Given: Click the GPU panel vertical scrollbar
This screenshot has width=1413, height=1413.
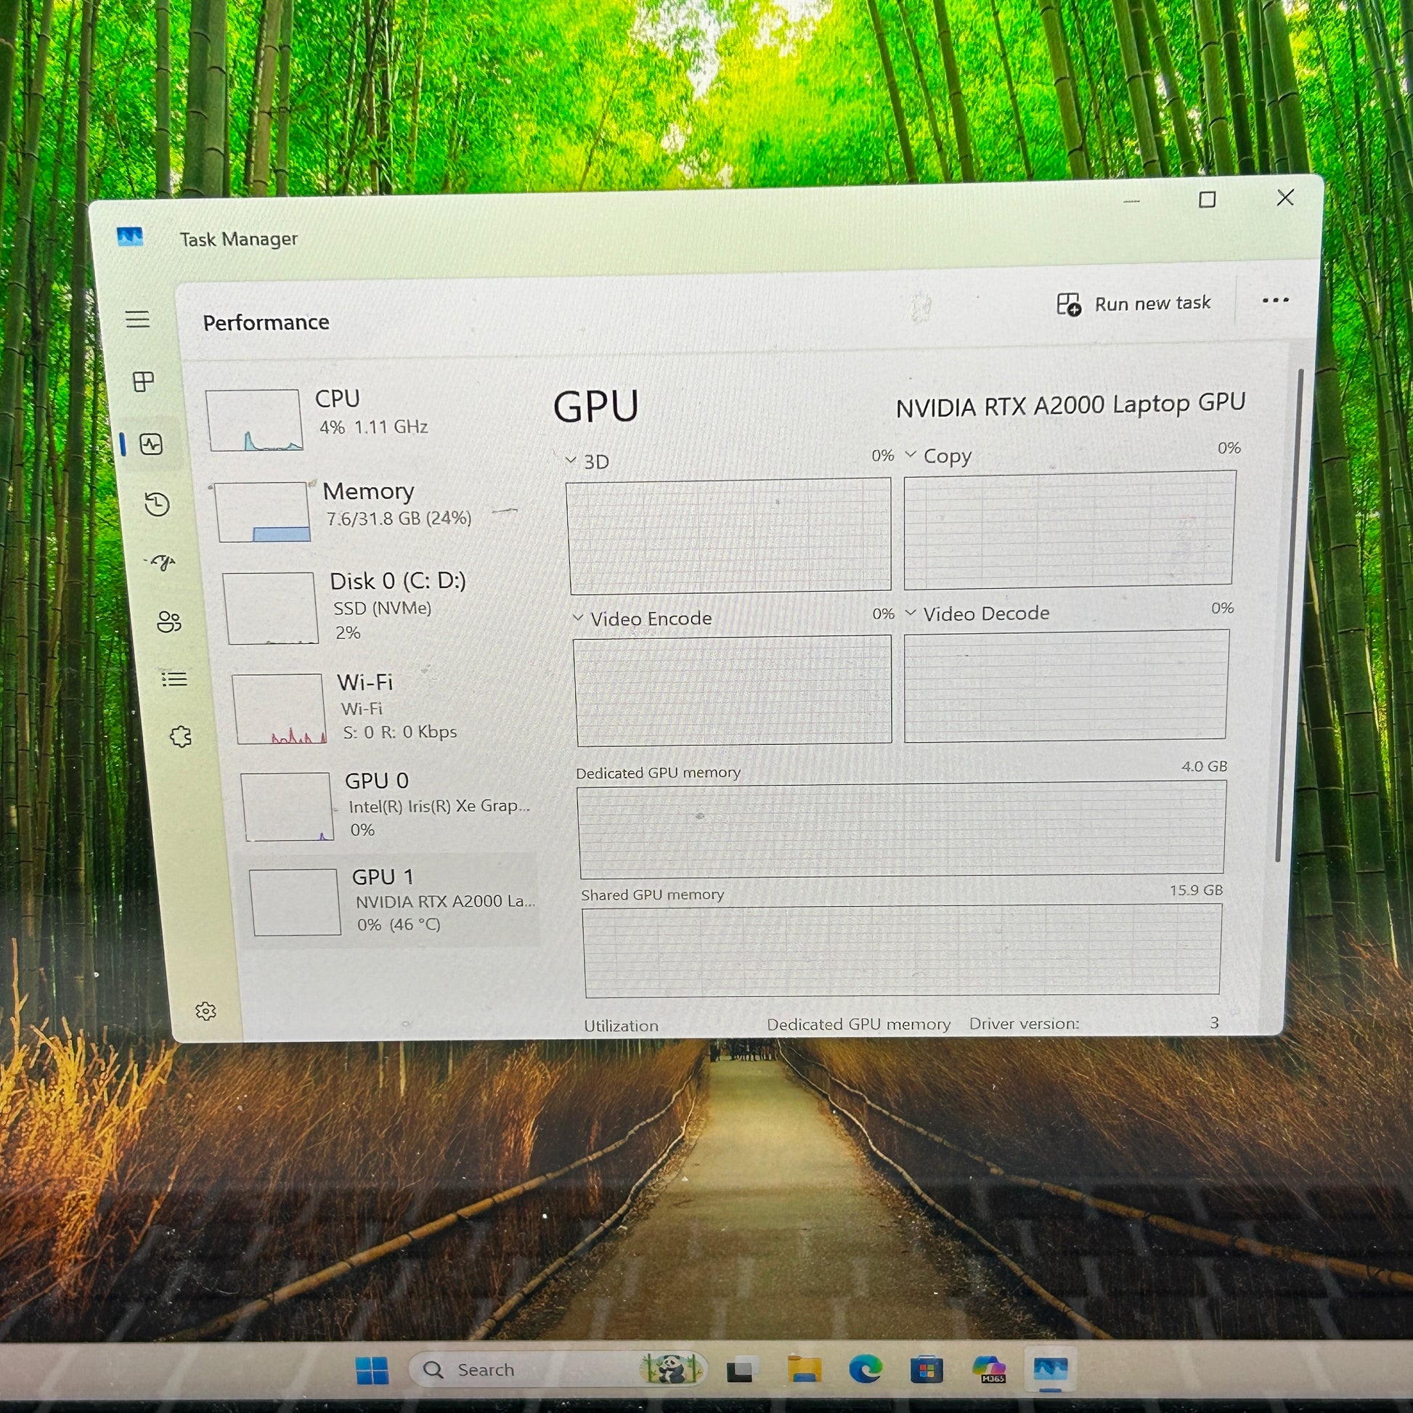Looking at the screenshot, I should pyautogui.click(x=1291, y=614).
